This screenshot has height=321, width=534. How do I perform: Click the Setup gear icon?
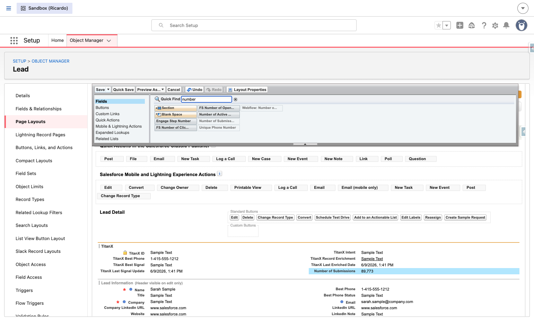495,25
